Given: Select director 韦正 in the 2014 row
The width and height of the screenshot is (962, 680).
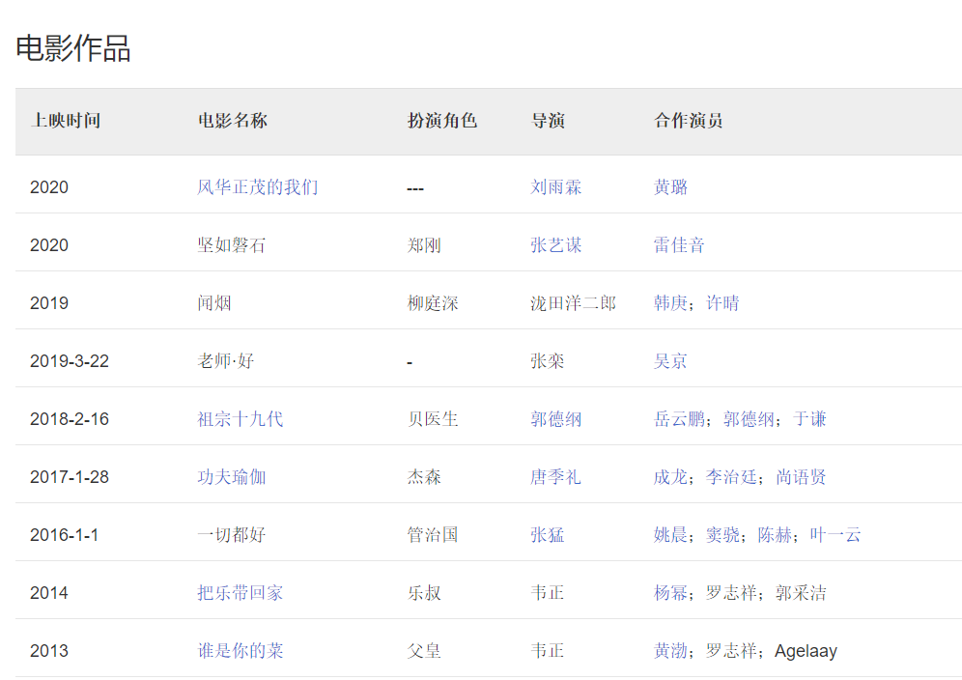Looking at the screenshot, I should (548, 592).
